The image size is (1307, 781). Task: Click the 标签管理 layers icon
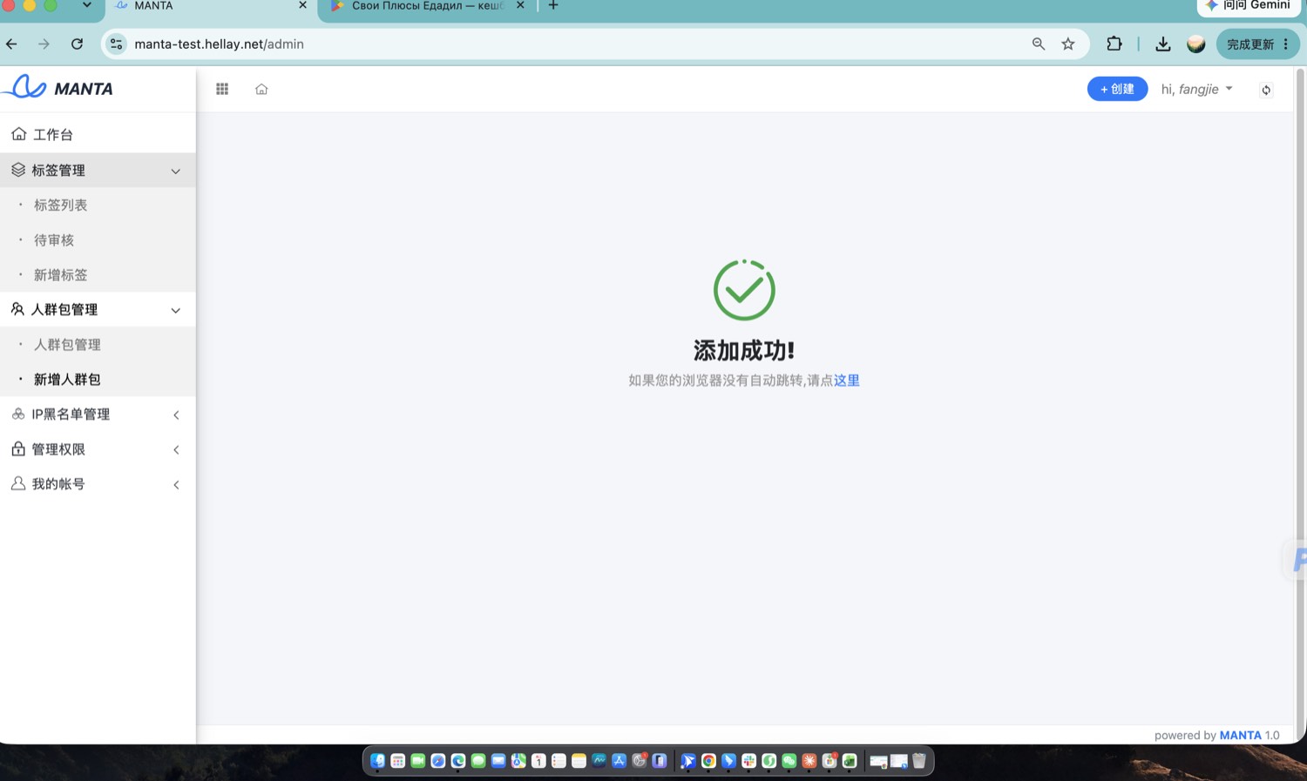(18, 170)
